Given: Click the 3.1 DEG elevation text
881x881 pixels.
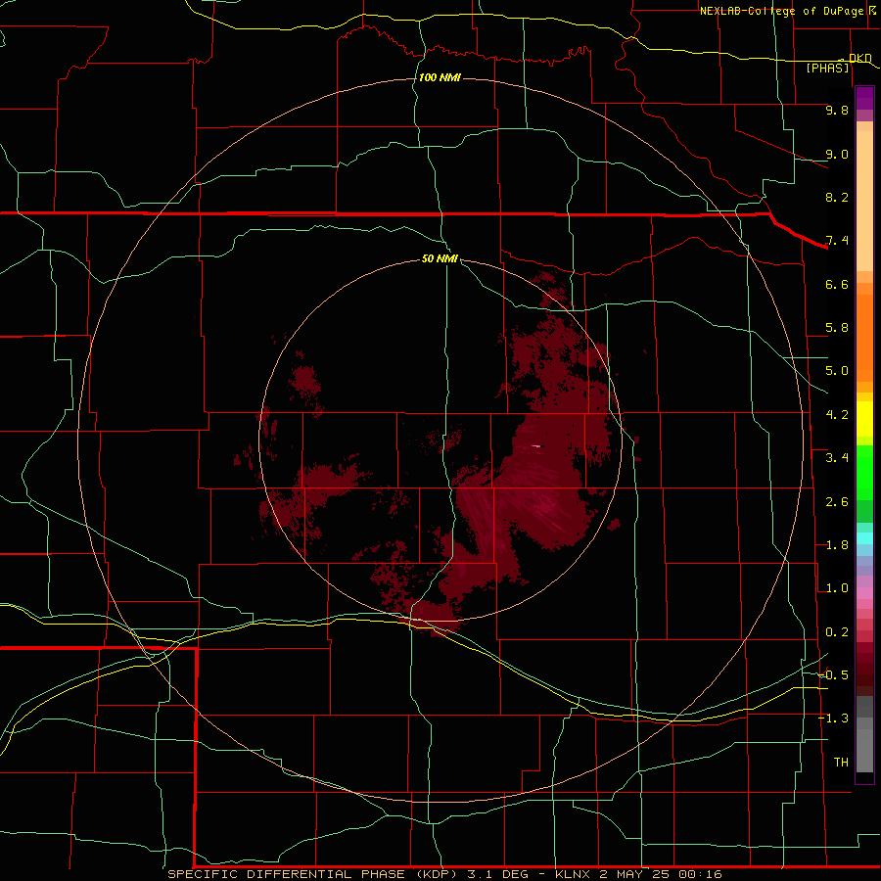Looking at the screenshot, I should [498, 874].
